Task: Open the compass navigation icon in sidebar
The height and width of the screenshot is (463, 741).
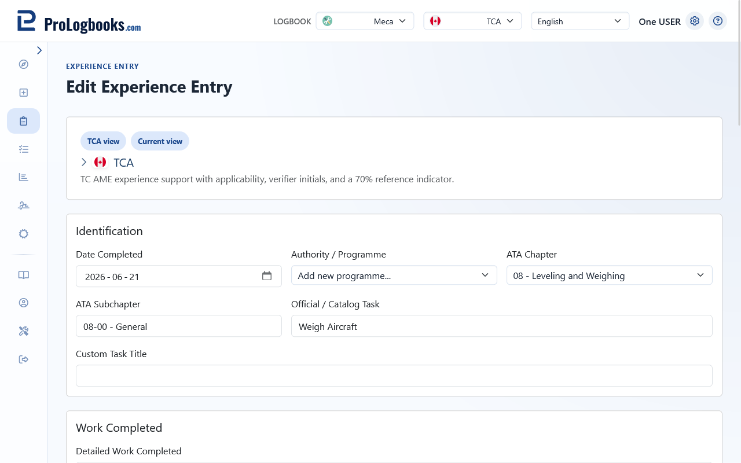Action: coord(24,64)
